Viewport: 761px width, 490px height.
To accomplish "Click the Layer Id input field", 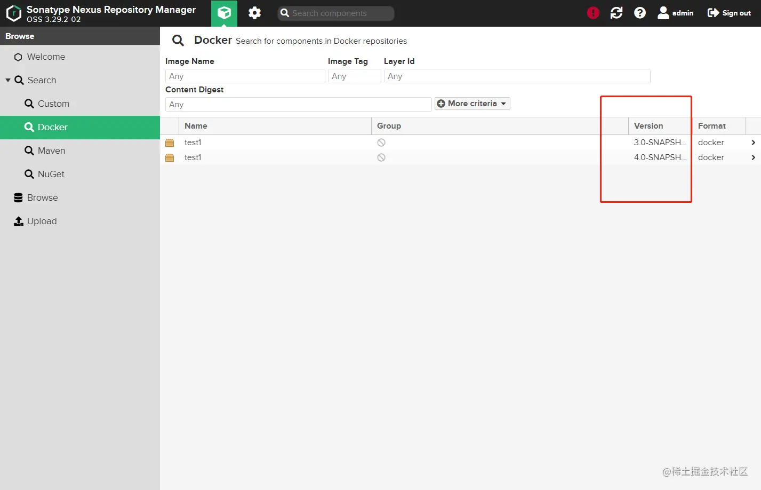I will click(x=517, y=76).
